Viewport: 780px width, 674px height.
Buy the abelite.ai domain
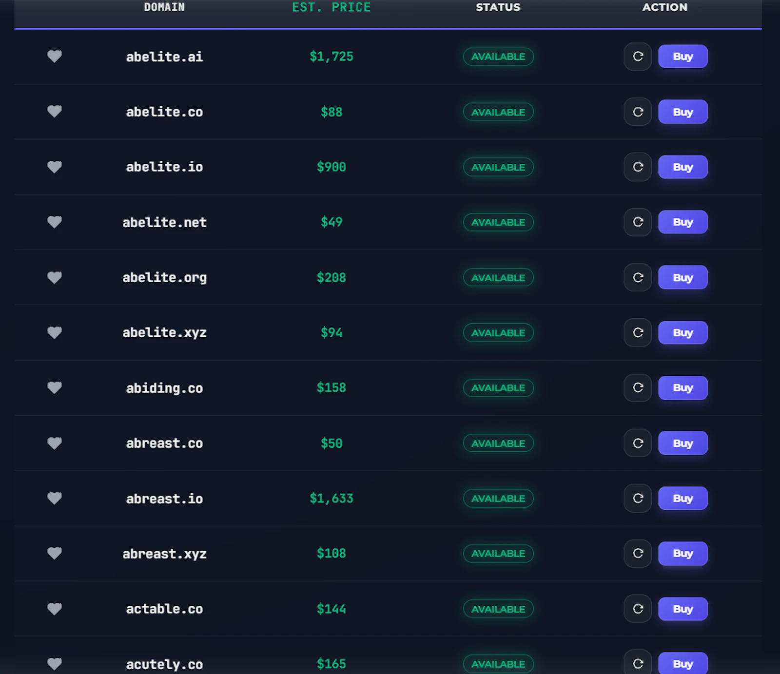tap(682, 57)
